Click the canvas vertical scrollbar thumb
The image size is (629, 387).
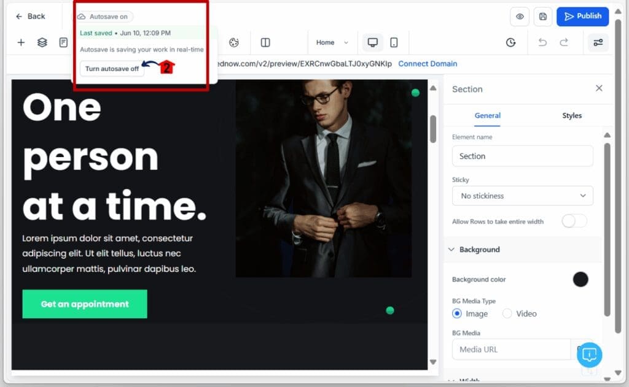(433, 129)
